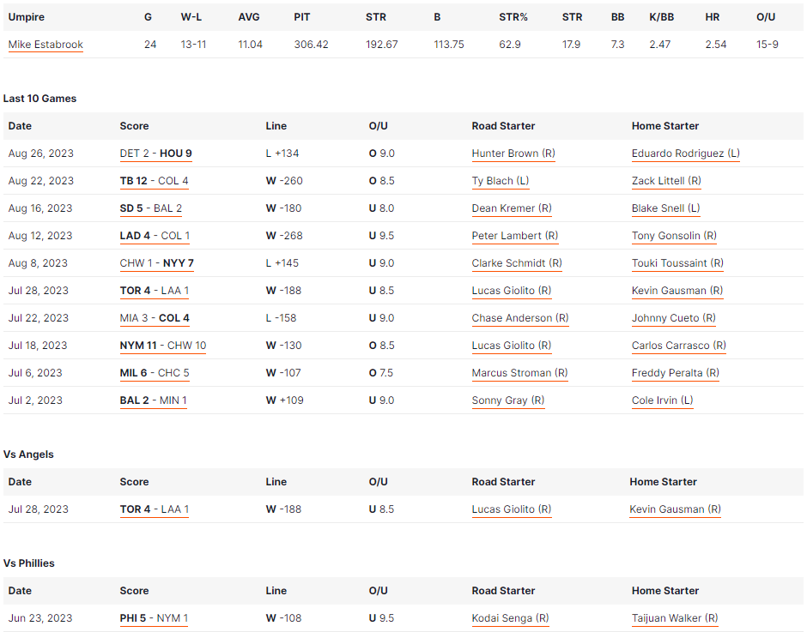The width and height of the screenshot is (807, 632).
Task: Open Lucas Giolito (R) in Vs Angels section
Action: pyautogui.click(x=512, y=509)
